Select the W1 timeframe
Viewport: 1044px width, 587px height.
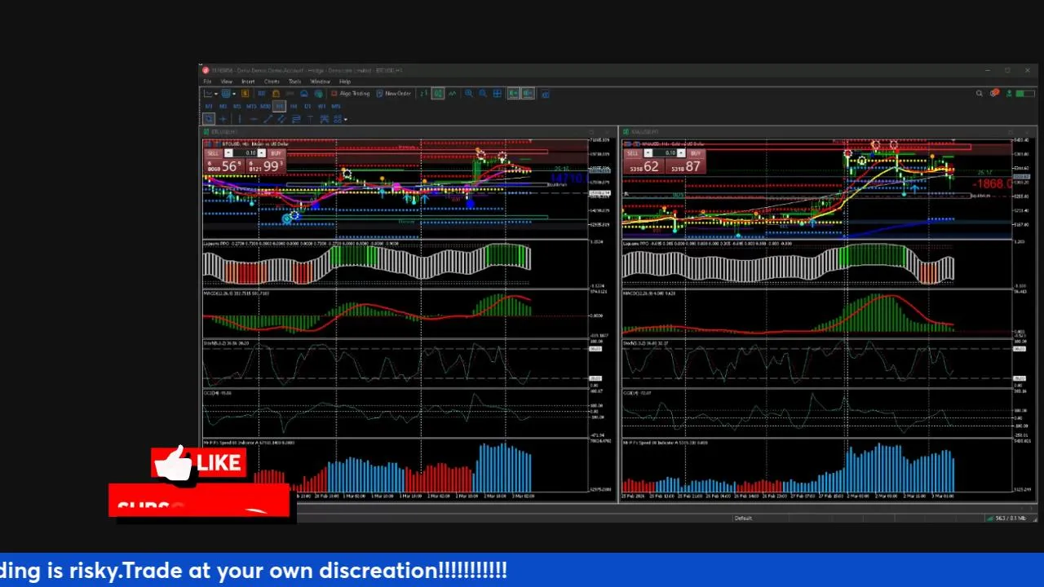(x=321, y=106)
